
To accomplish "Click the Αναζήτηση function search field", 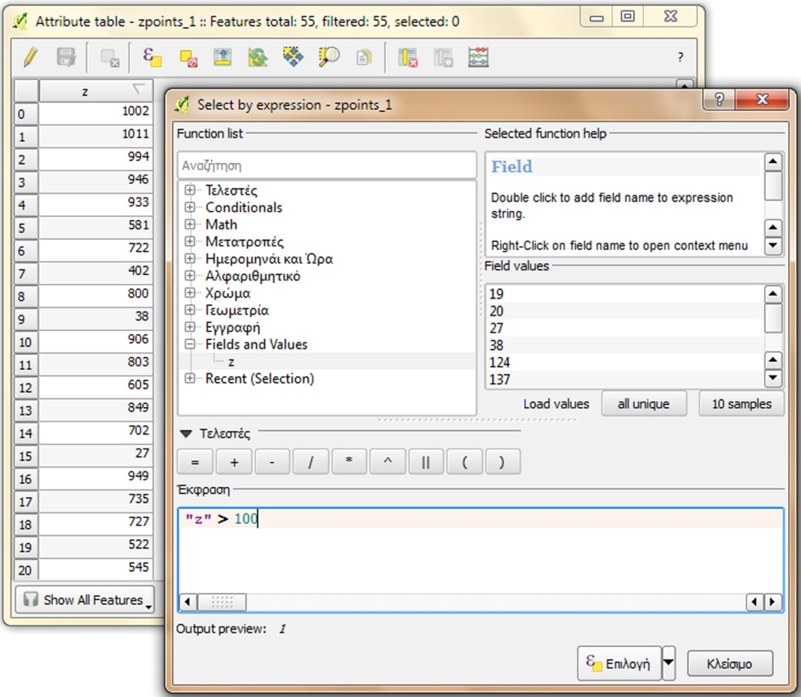I will coord(327,165).
